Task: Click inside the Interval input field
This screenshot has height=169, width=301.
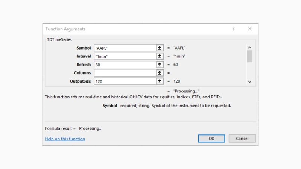Action: point(125,56)
